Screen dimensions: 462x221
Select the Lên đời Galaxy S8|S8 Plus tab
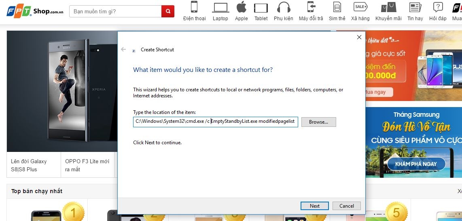click(x=34, y=165)
